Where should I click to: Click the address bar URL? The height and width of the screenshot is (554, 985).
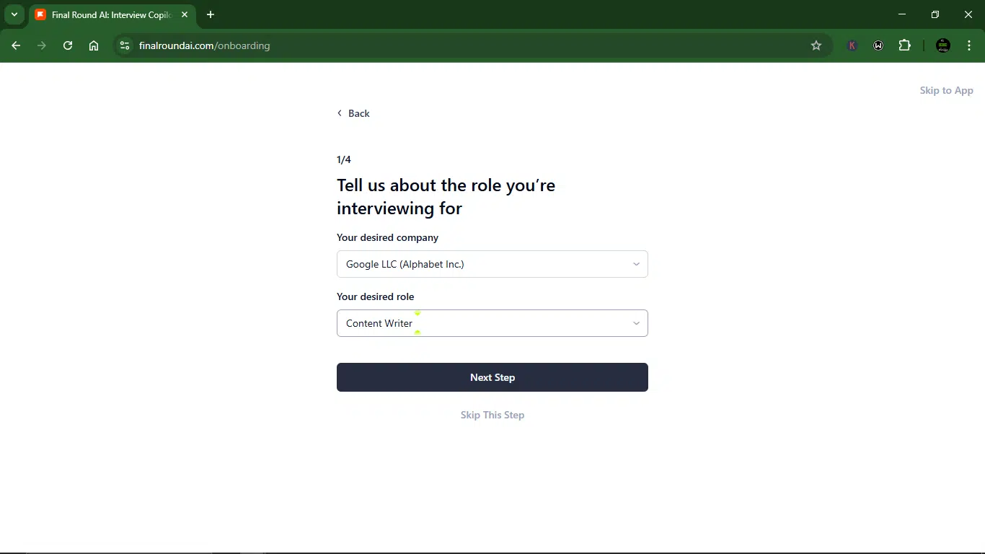(204, 45)
